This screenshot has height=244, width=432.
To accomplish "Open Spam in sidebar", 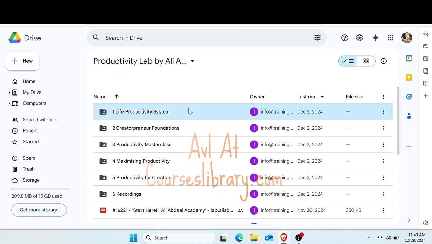I will tap(29, 158).
